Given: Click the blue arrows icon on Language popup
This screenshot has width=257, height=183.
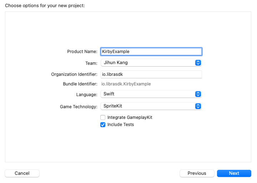Looking at the screenshot, I should (198, 94).
